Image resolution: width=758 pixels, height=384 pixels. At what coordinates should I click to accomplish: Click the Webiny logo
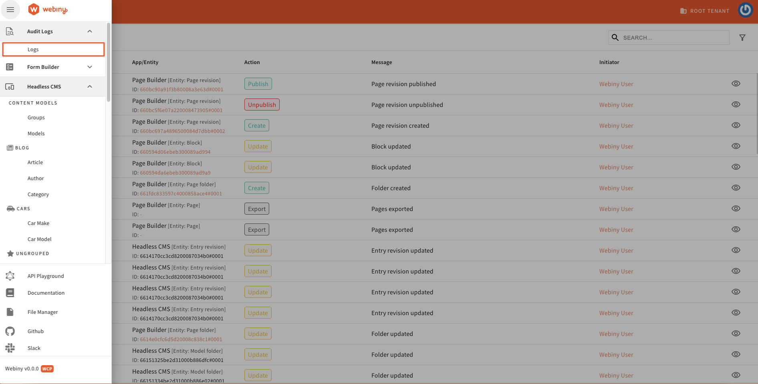[x=47, y=9]
